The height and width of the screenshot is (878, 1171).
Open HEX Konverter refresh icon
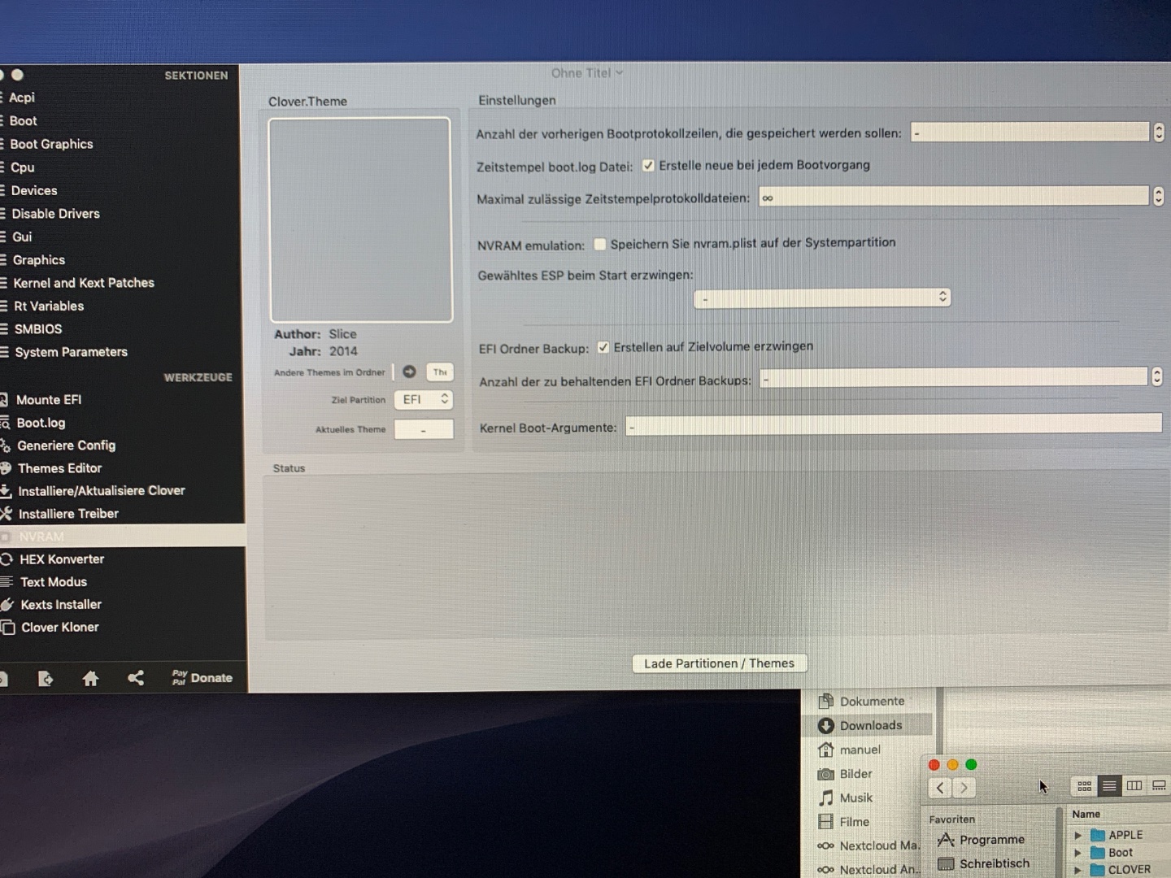7,559
